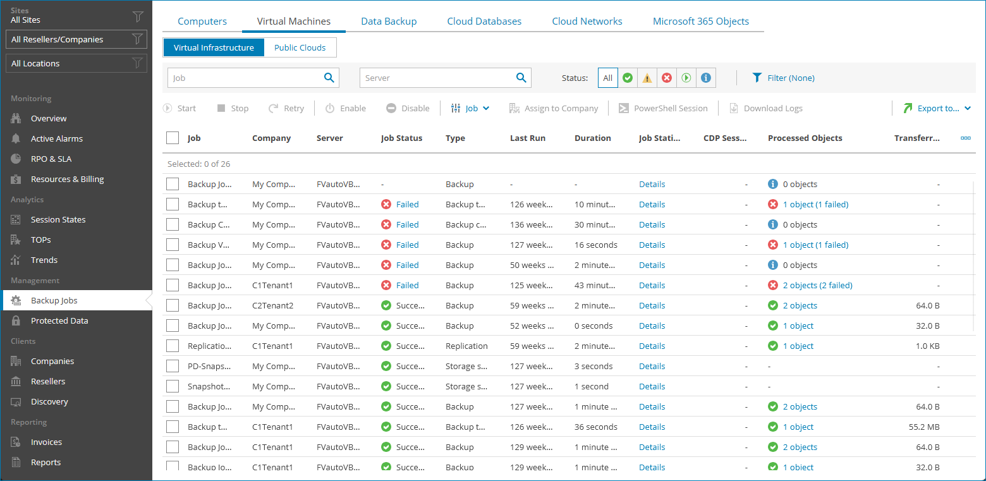Click the PowerShell Session button
Screen dimensions: 986x481
(662, 108)
